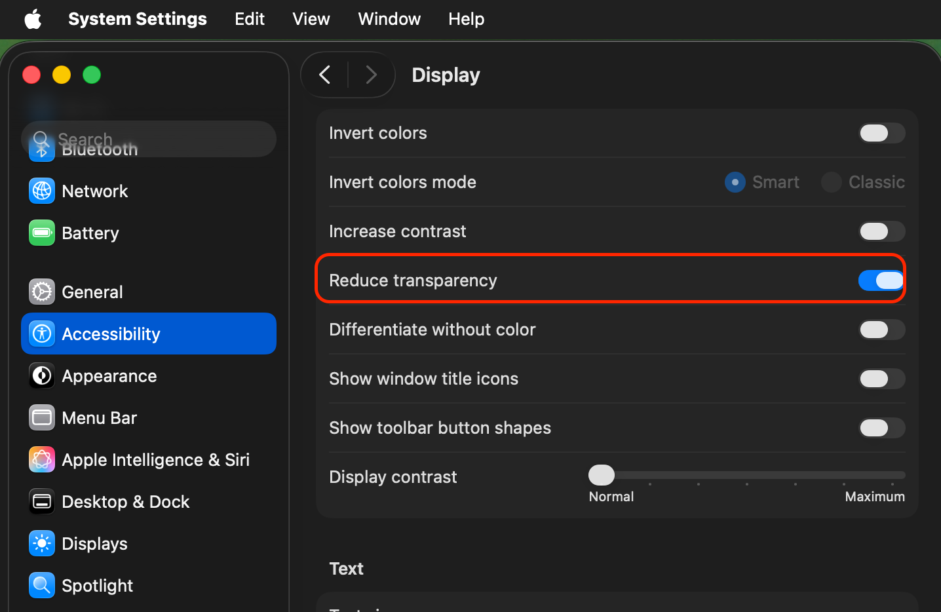
Task: Click the green Battery icon
Action: [x=42, y=233]
